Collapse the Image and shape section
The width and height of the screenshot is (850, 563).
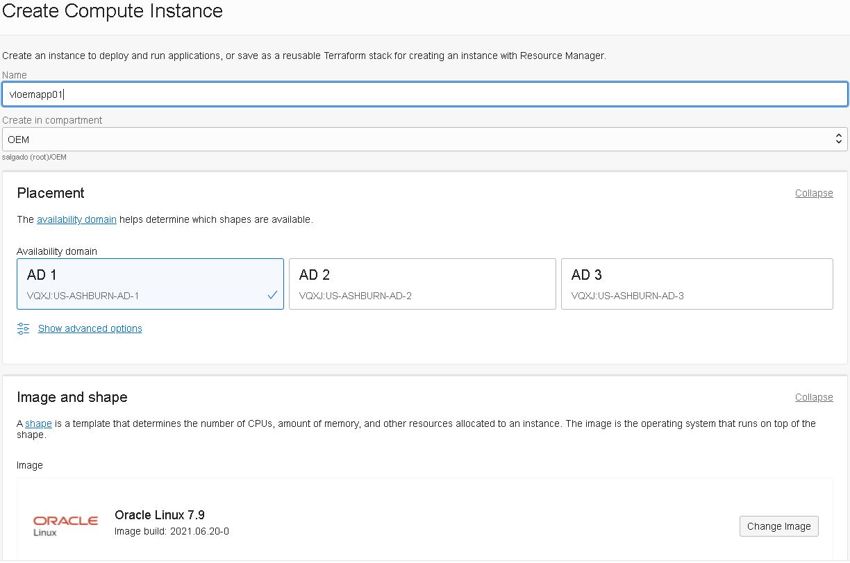(814, 397)
